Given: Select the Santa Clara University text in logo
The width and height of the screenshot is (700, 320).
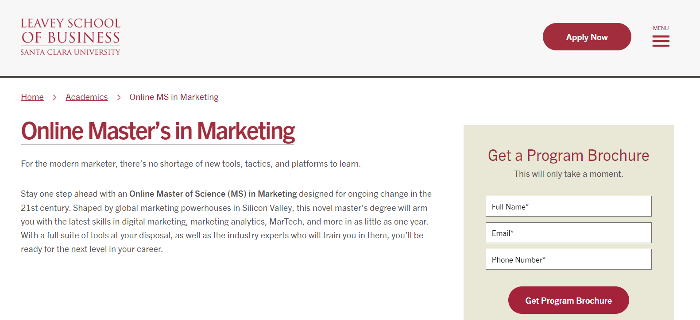Looking at the screenshot, I should 70,53.
